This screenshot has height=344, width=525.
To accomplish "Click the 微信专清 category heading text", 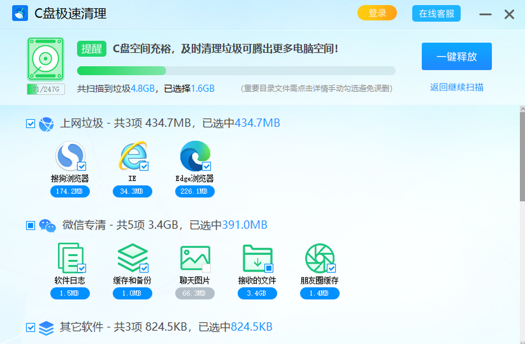I will (165, 225).
